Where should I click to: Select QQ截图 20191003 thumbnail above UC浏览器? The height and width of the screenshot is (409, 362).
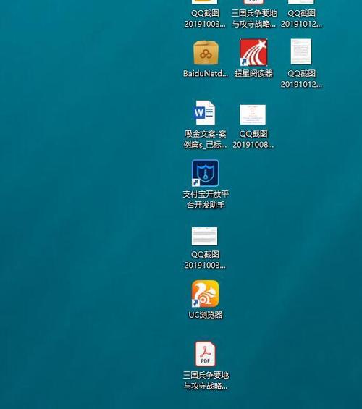pos(204,236)
